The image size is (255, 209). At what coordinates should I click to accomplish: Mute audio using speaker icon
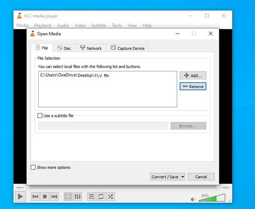click(x=193, y=199)
